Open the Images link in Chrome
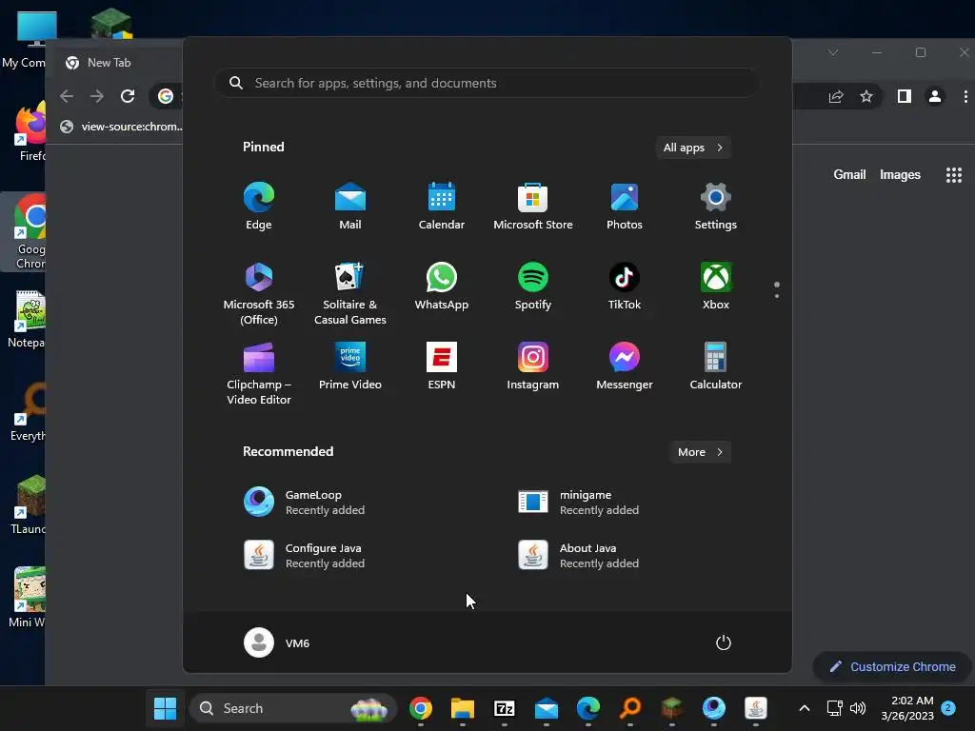975x731 pixels. pyautogui.click(x=900, y=175)
